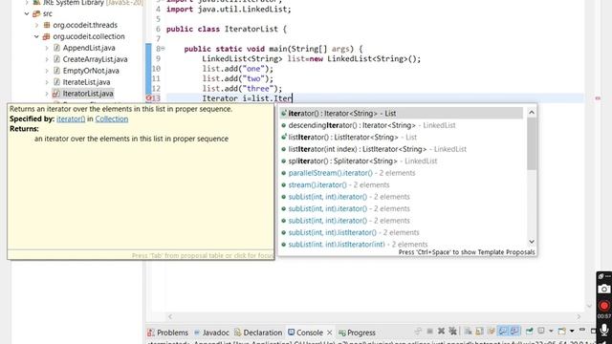The height and width of the screenshot is (344, 612).
Task: Switch to the Declaration tab
Action: coord(258,333)
